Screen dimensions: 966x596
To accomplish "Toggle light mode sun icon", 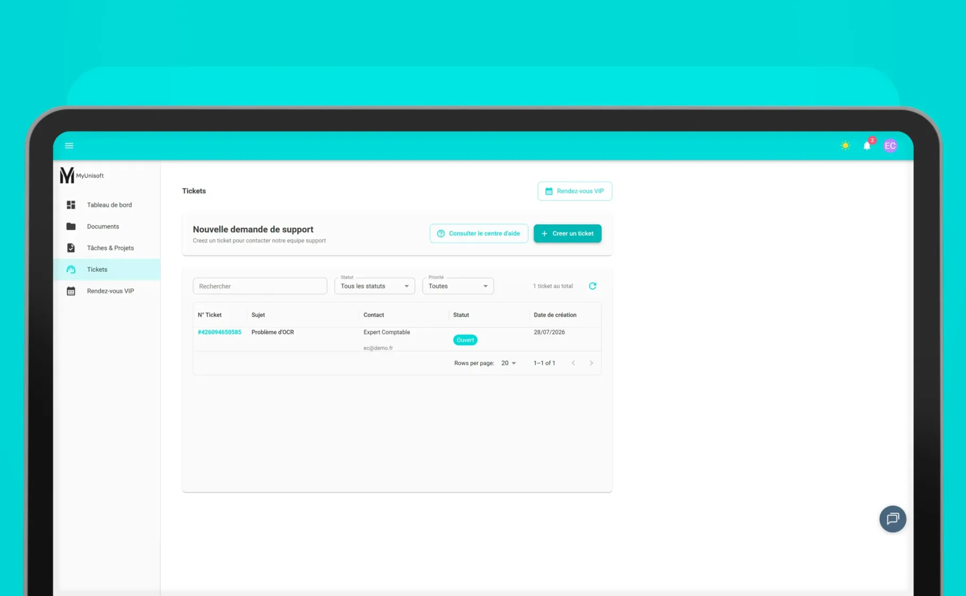I will click(x=845, y=145).
